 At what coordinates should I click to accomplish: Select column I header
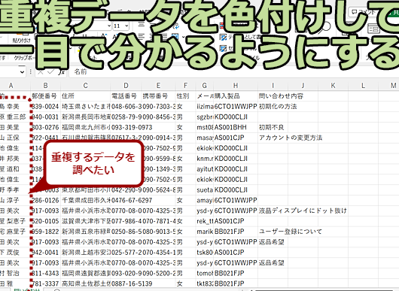pyautogui.click(x=273, y=86)
